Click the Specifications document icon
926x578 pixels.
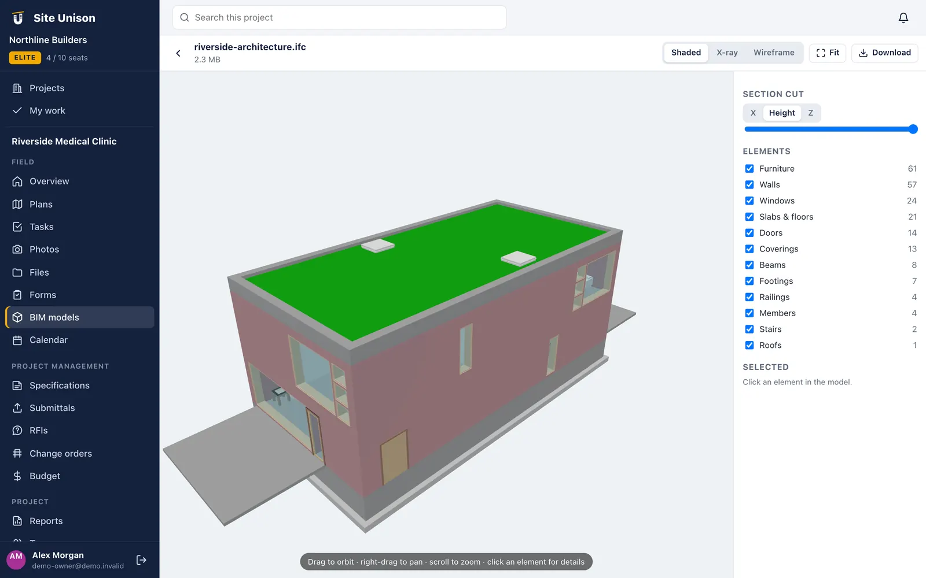(17, 386)
